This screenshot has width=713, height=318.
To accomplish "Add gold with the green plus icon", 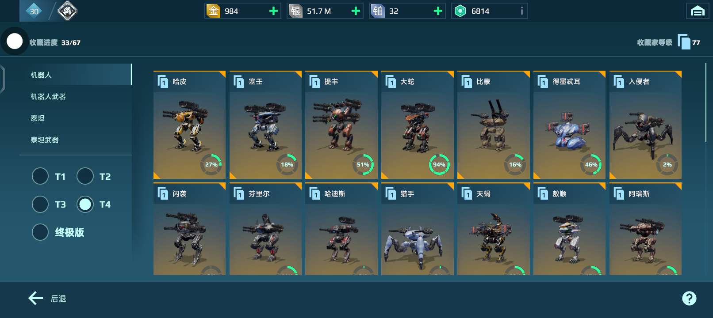I will click(x=273, y=11).
